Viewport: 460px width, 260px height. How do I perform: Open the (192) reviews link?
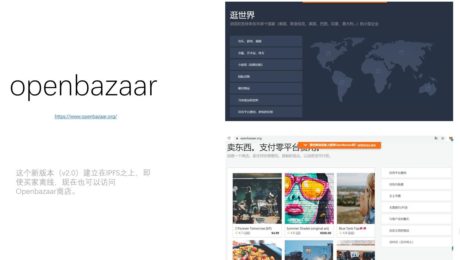click(x=247, y=233)
